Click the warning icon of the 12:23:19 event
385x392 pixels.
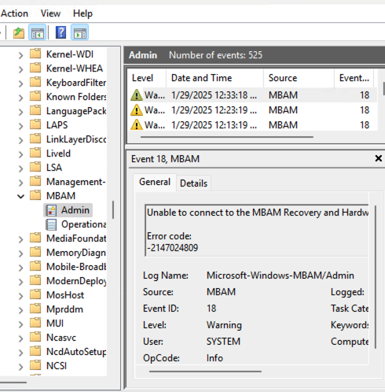click(137, 110)
